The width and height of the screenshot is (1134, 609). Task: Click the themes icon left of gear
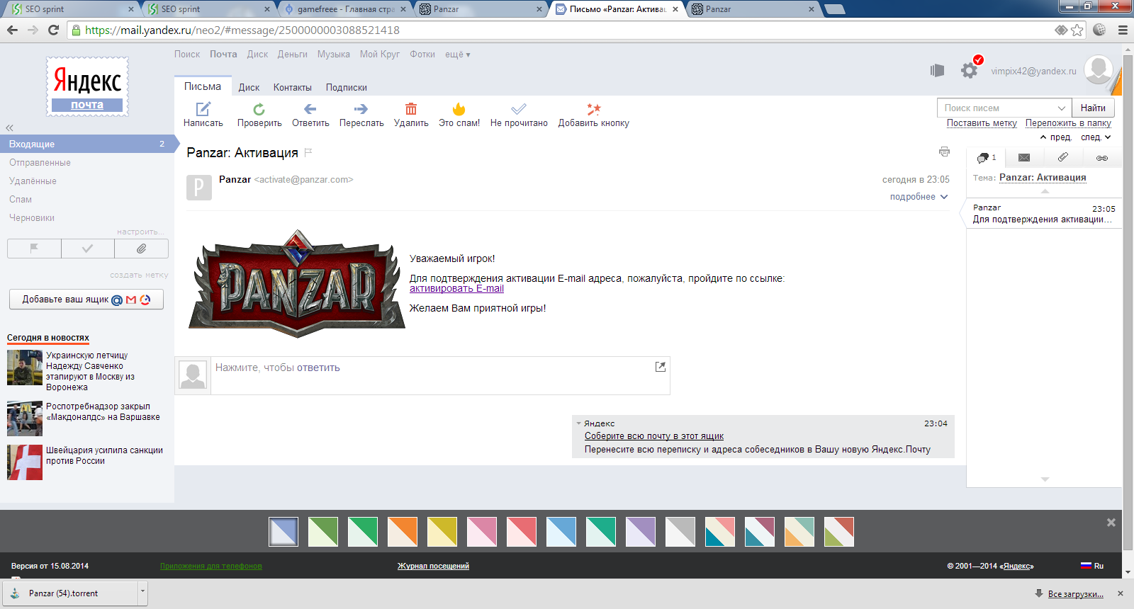click(x=937, y=70)
